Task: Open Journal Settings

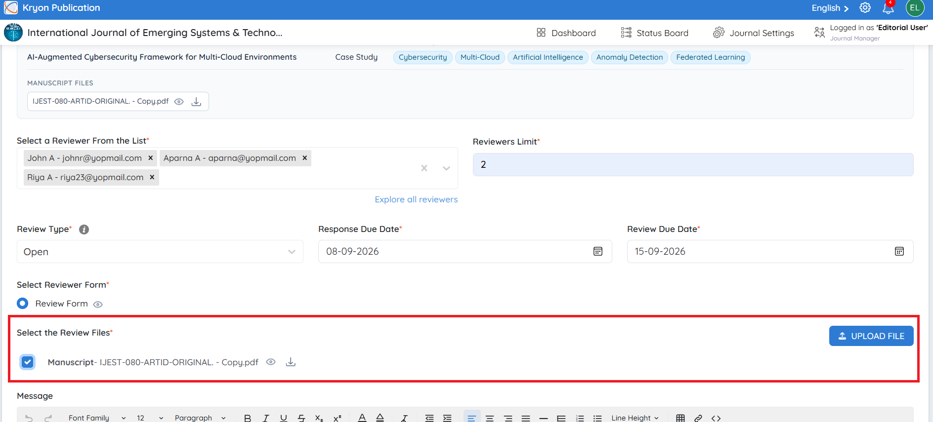Action: (754, 33)
